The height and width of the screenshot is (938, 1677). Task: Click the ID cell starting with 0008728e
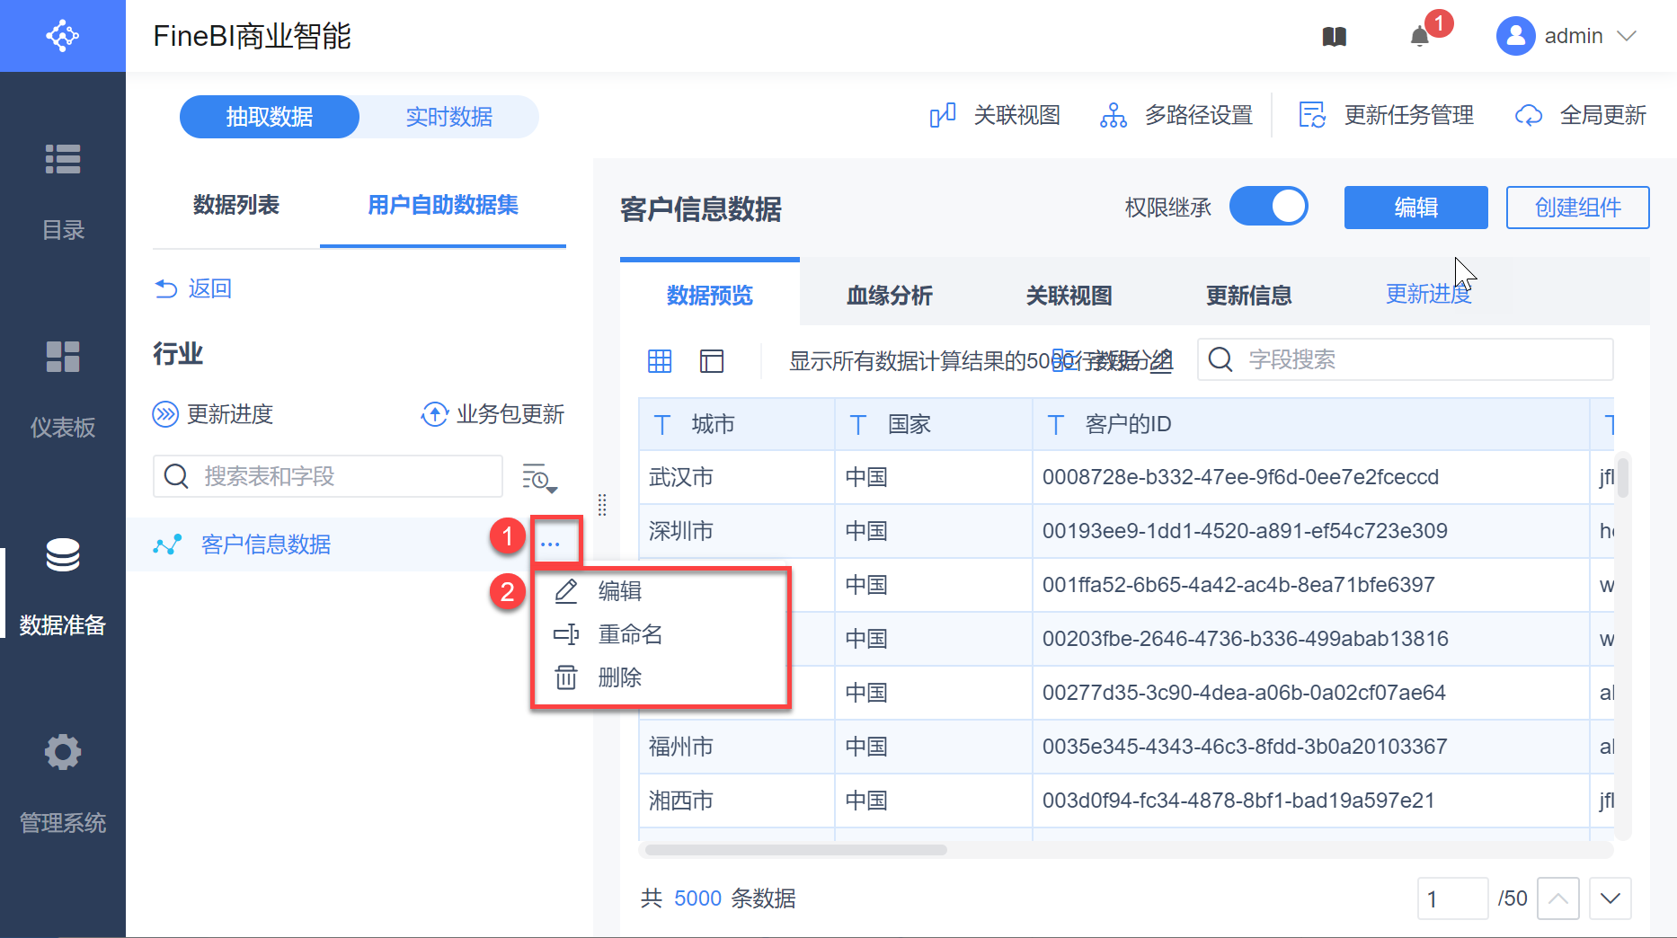1311,477
